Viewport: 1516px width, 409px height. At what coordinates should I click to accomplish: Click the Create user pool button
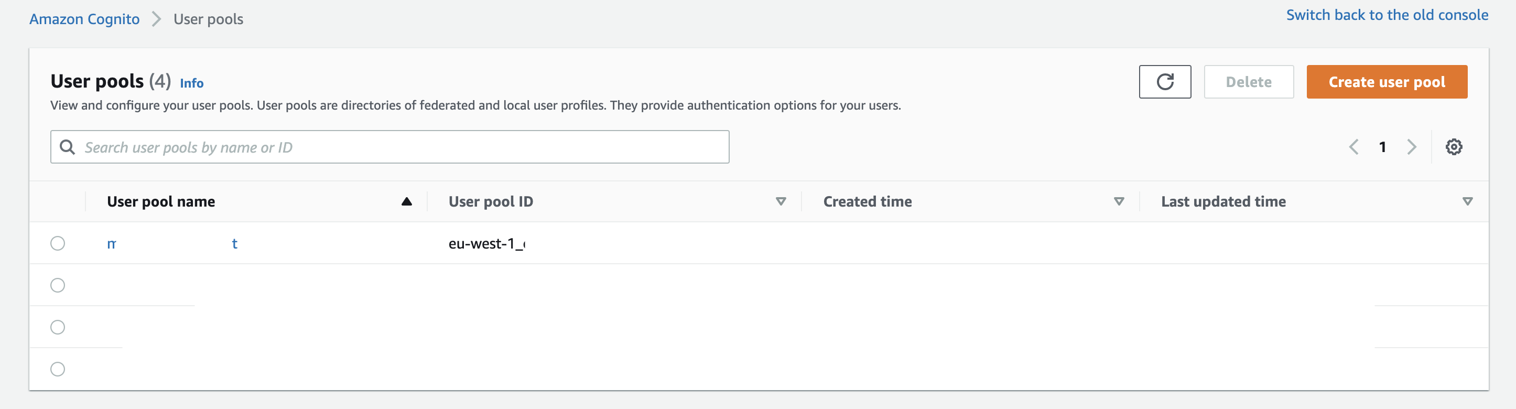point(1387,82)
